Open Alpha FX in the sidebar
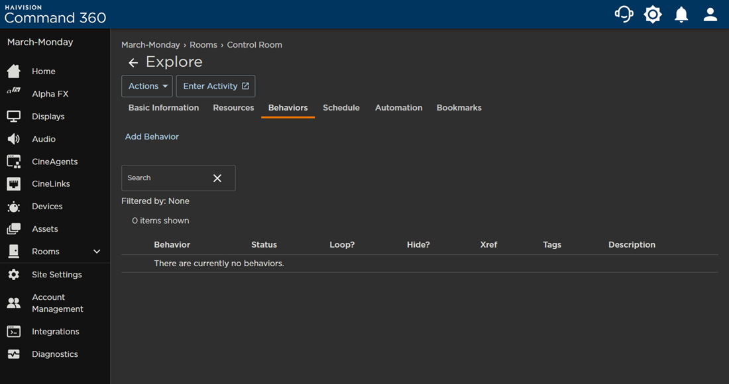The image size is (729, 384). [50, 94]
